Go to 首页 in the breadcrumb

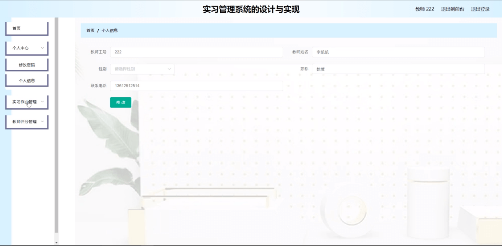tap(90, 30)
